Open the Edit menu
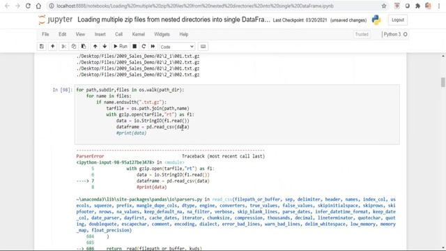The width and height of the screenshot is (446, 251). (62, 34)
